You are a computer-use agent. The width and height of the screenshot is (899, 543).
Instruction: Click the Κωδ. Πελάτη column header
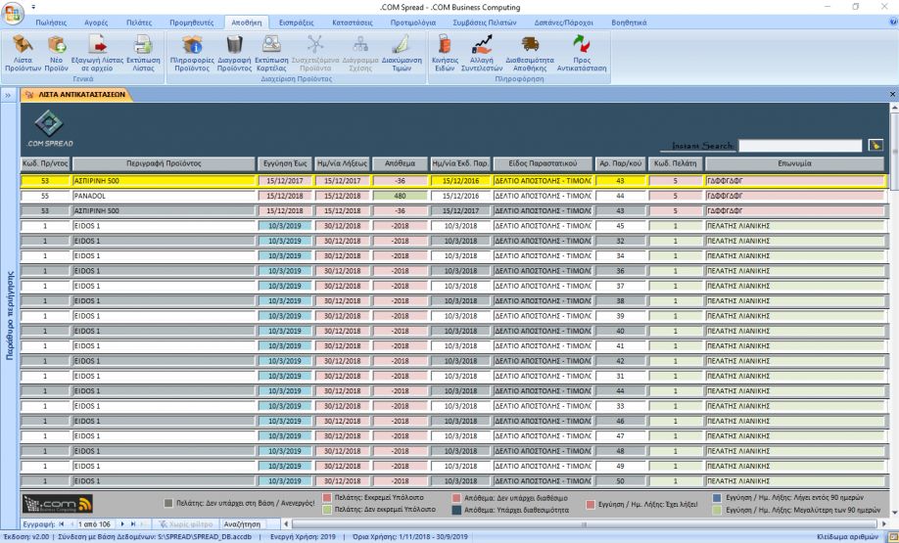pos(676,163)
